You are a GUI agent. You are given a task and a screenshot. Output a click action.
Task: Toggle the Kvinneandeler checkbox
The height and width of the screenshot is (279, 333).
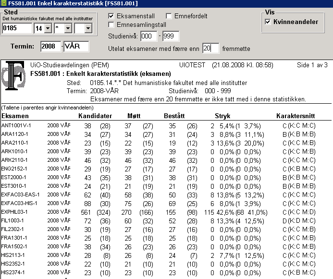(x=268, y=22)
